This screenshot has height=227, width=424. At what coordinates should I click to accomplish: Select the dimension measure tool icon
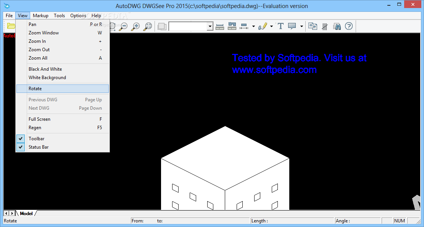pyautogui.click(x=244, y=26)
